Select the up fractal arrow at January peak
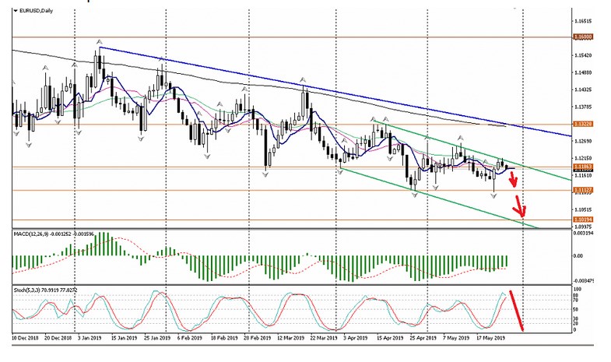Screen dimensions: 611x362 click(x=99, y=40)
